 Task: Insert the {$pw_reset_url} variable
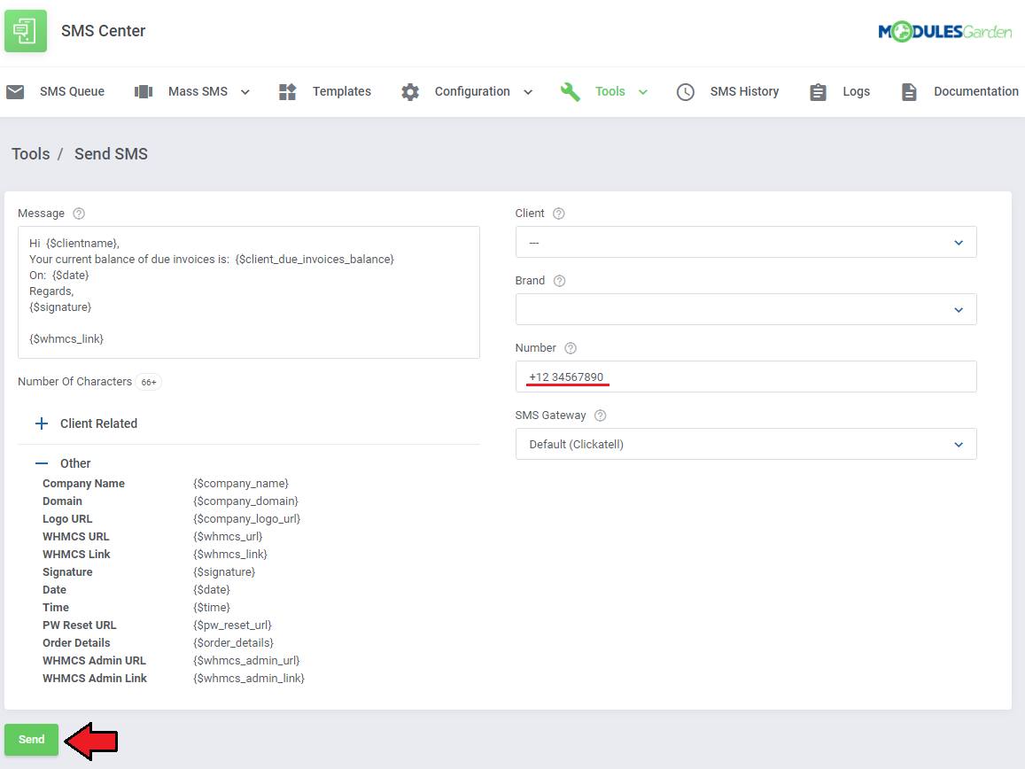tap(233, 625)
